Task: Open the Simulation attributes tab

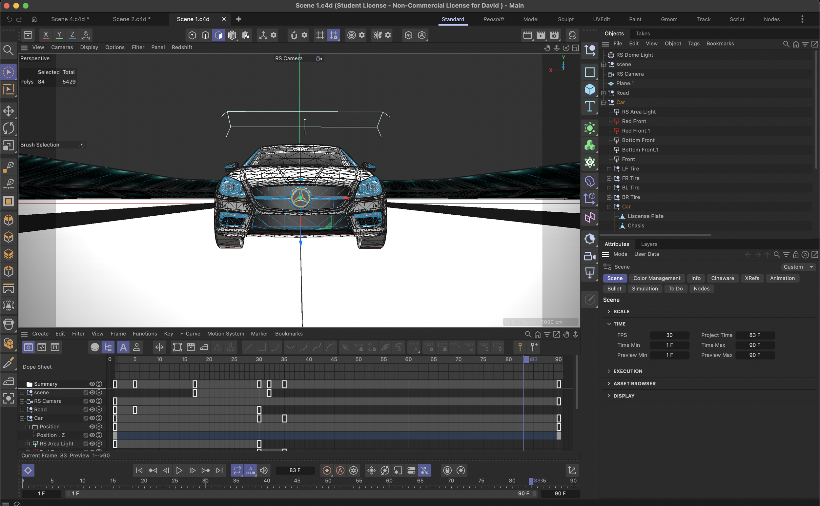Action: click(645, 288)
